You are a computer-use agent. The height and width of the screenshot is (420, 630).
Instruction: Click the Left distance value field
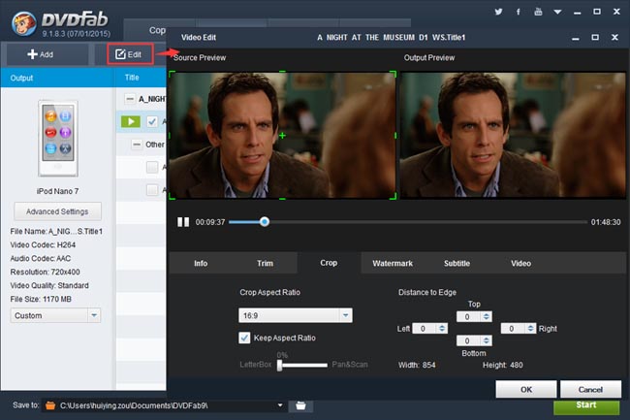tap(425, 329)
